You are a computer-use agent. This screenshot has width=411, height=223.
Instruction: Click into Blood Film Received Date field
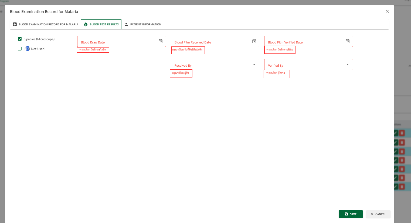211,42
